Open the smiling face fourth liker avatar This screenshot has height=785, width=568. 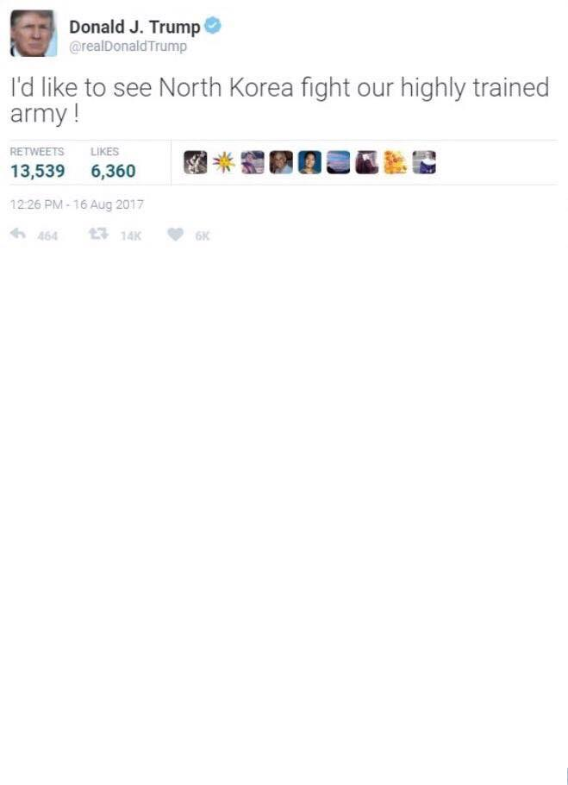click(282, 163)
